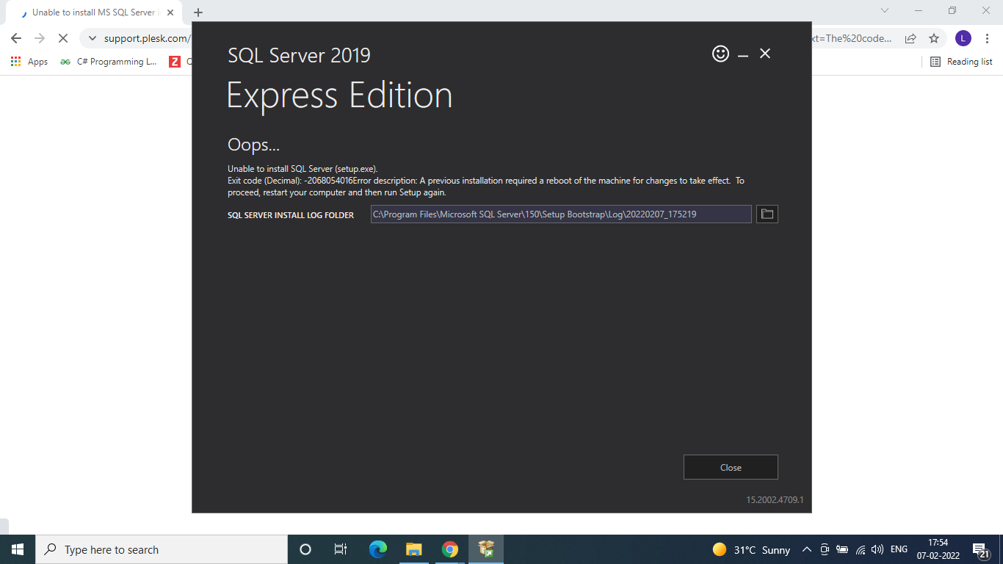This screenshot has width=1003, height=564.
Task: Open volume control in tray
Action: (877, 549)
